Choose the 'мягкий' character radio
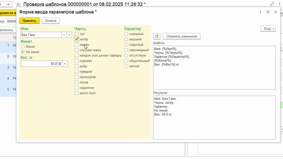The height and width of the screenshot is (159, 283). coord(126,66)
